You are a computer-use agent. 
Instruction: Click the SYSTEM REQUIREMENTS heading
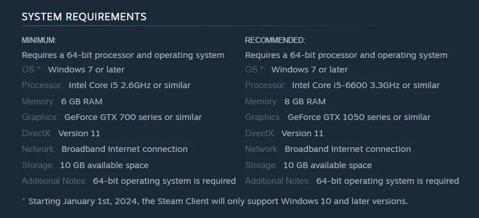click(x=84, y=16)
